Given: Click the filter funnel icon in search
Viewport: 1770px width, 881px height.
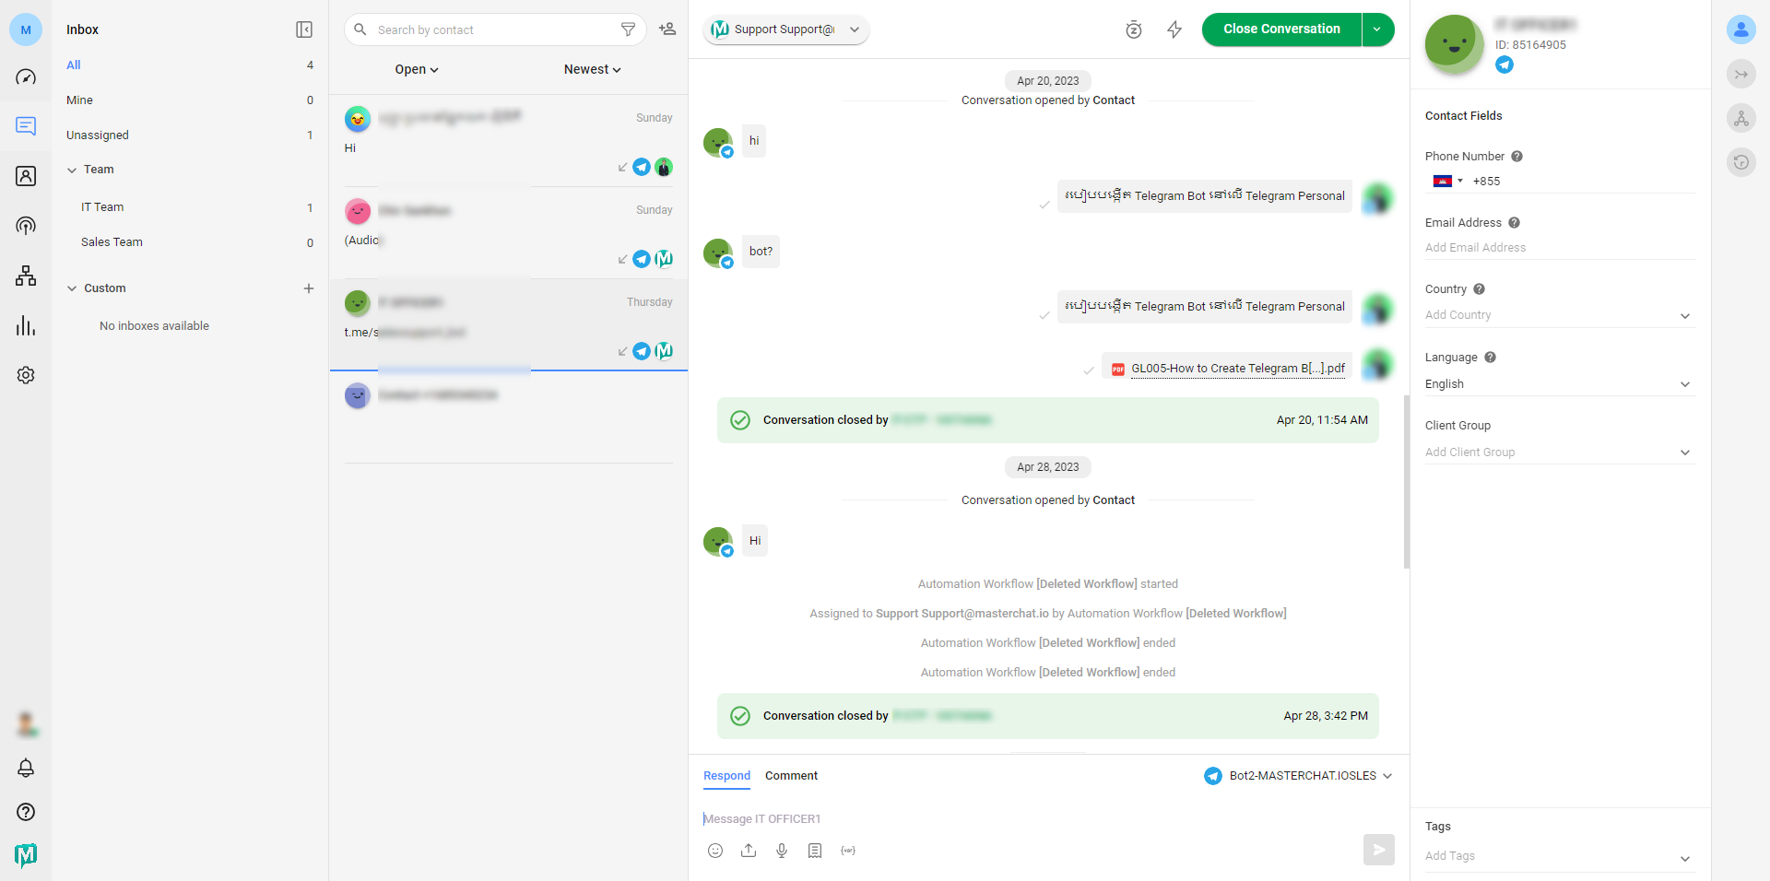Looking at the screenshot, I should tap(628, 29).
